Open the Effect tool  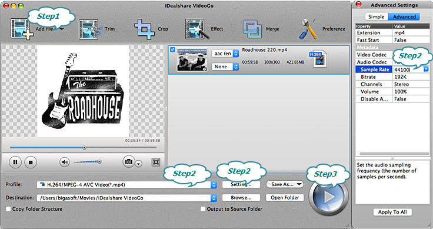click(204, 29)
